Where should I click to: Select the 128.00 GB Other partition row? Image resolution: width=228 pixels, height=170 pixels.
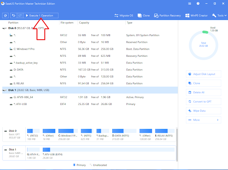90,76
